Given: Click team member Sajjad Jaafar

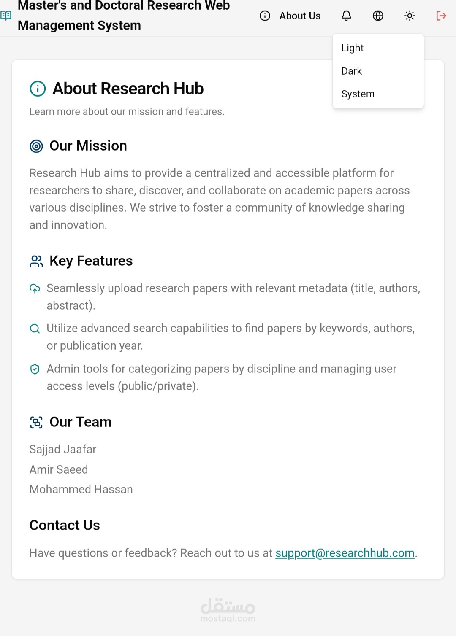Looking at the screenshot, I should pos(63,449).
